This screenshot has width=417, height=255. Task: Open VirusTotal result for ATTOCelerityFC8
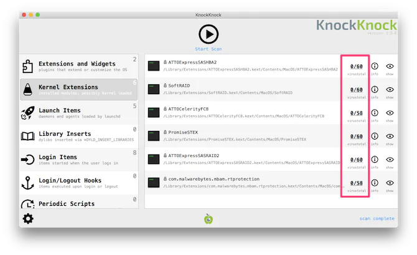(x=357, y=113)
